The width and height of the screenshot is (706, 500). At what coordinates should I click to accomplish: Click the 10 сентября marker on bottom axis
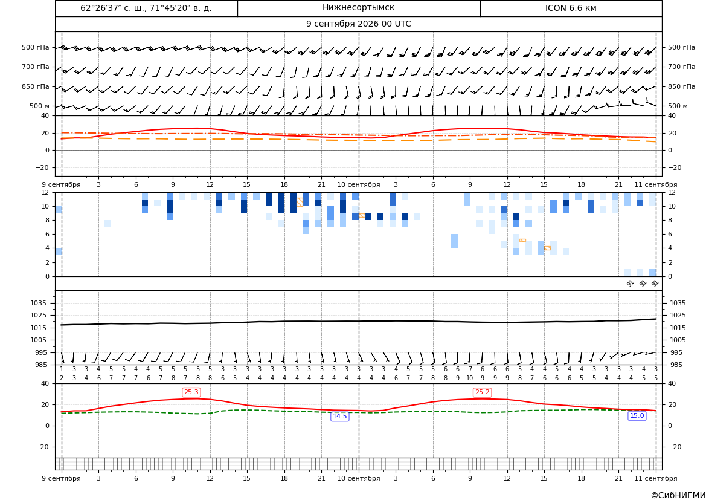(358, 478)
